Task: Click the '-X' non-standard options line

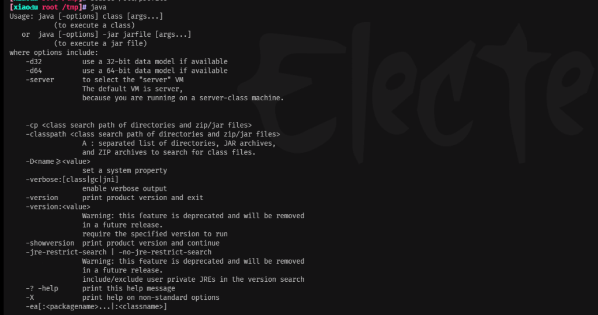Action: coord(123,297)
